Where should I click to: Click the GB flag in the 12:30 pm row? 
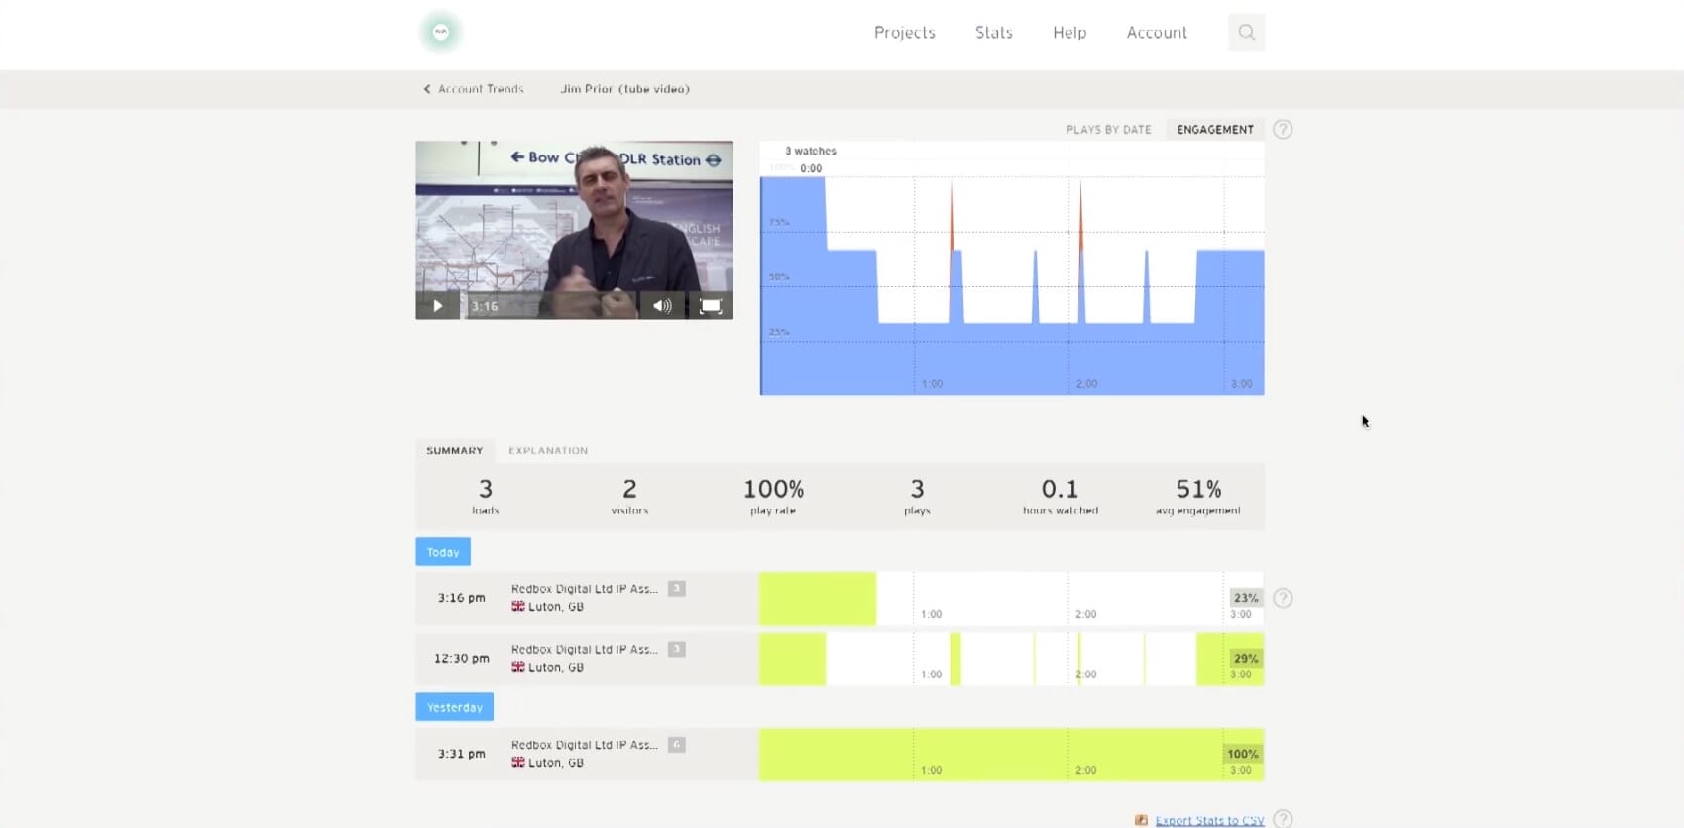pyautogui.click(x=518, y=667)
